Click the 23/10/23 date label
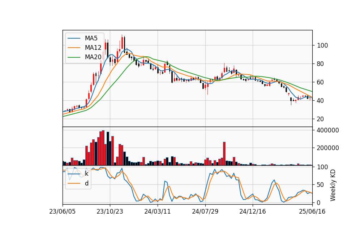The image size is (347, 249). coord(110,212)
